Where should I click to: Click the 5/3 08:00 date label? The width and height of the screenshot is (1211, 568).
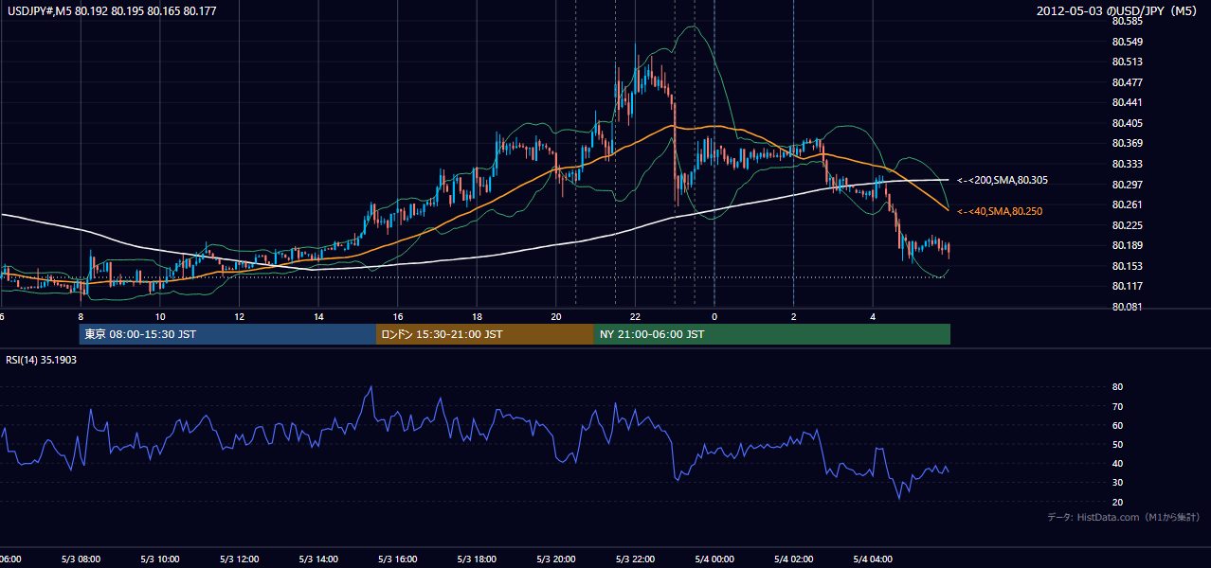tap(80, 559)
